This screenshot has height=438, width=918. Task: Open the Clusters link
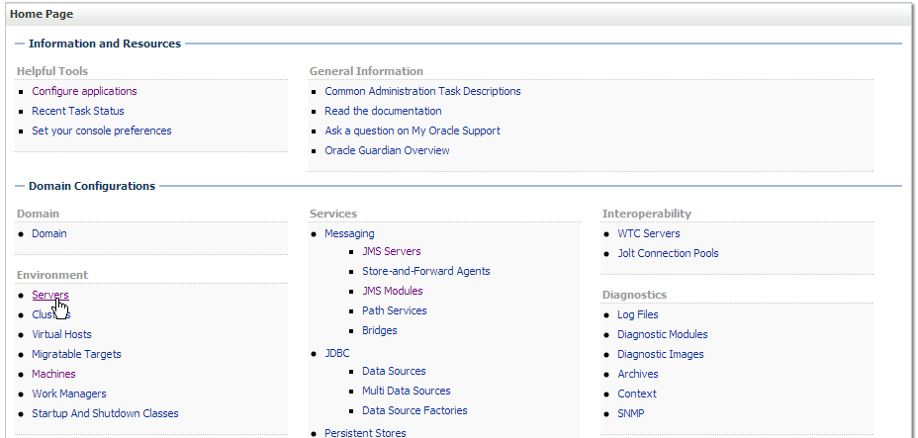coord(51,314)
